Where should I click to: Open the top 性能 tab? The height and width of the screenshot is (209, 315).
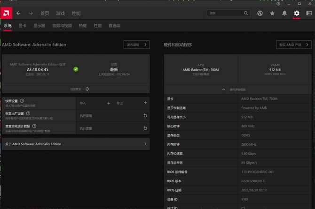[x=76, y=14]
